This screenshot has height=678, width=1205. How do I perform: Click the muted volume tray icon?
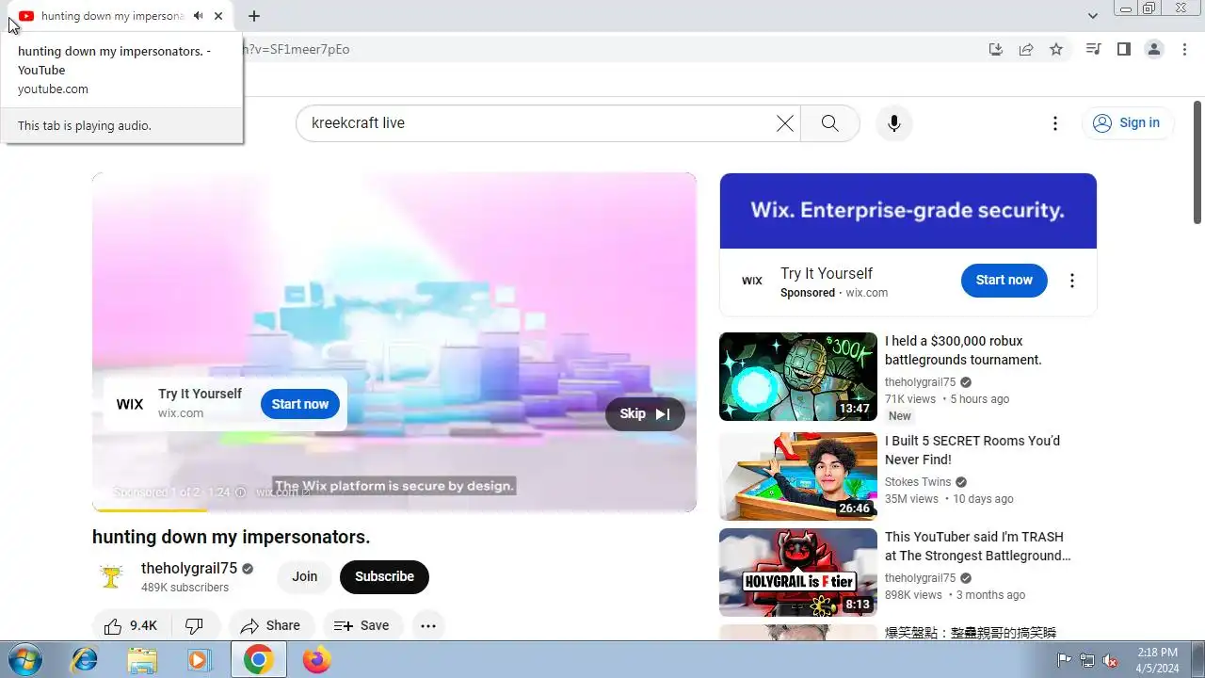point(1111,660)
